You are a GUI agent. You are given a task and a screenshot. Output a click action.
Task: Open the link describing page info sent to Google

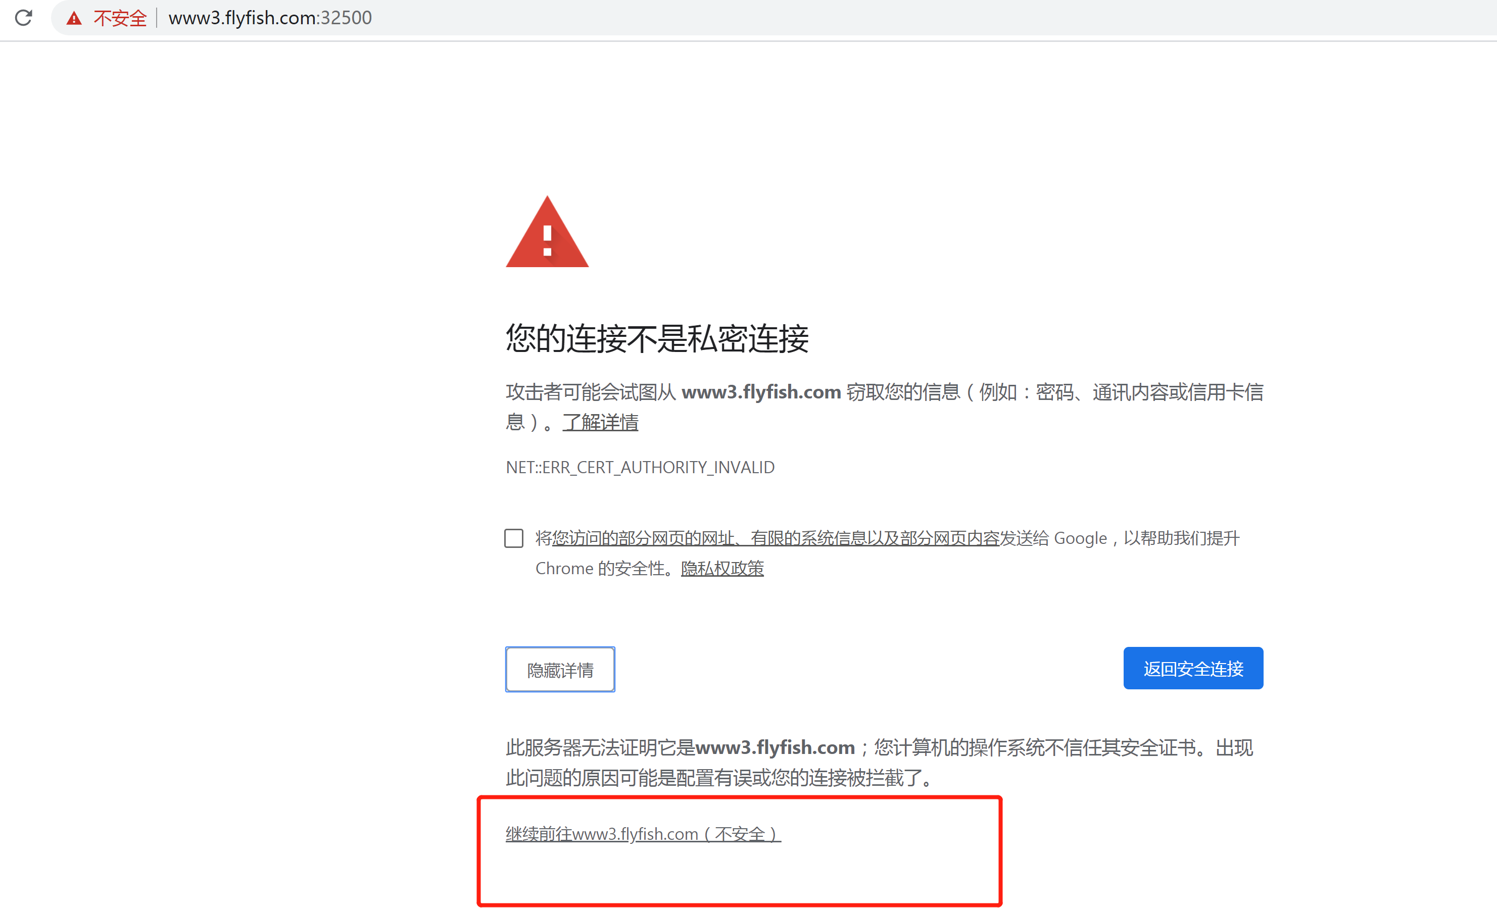pos(775,538)
